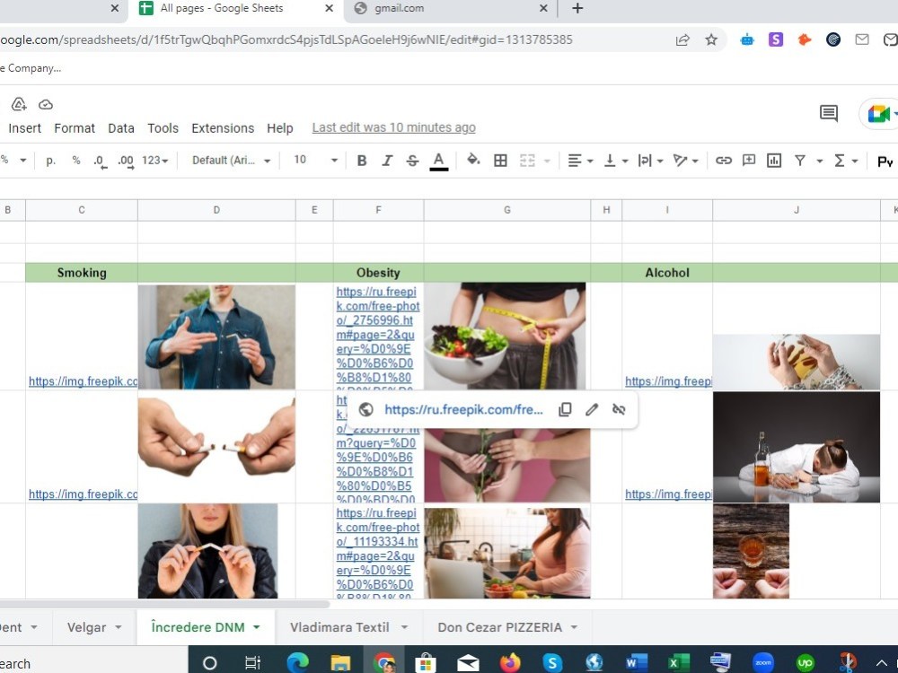The height and width of the screenshot is (673, 898).
Task: Select the Obesity header cell
Action: coord(378,273)
